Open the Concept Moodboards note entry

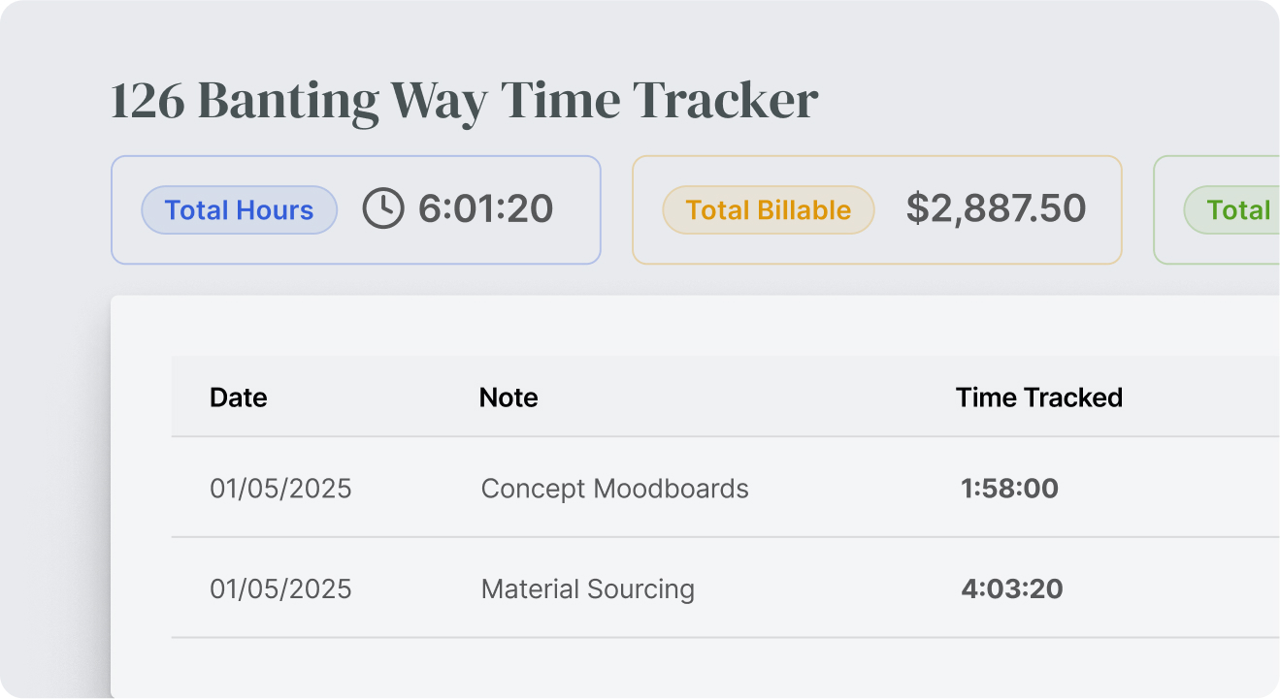[614, 489]
